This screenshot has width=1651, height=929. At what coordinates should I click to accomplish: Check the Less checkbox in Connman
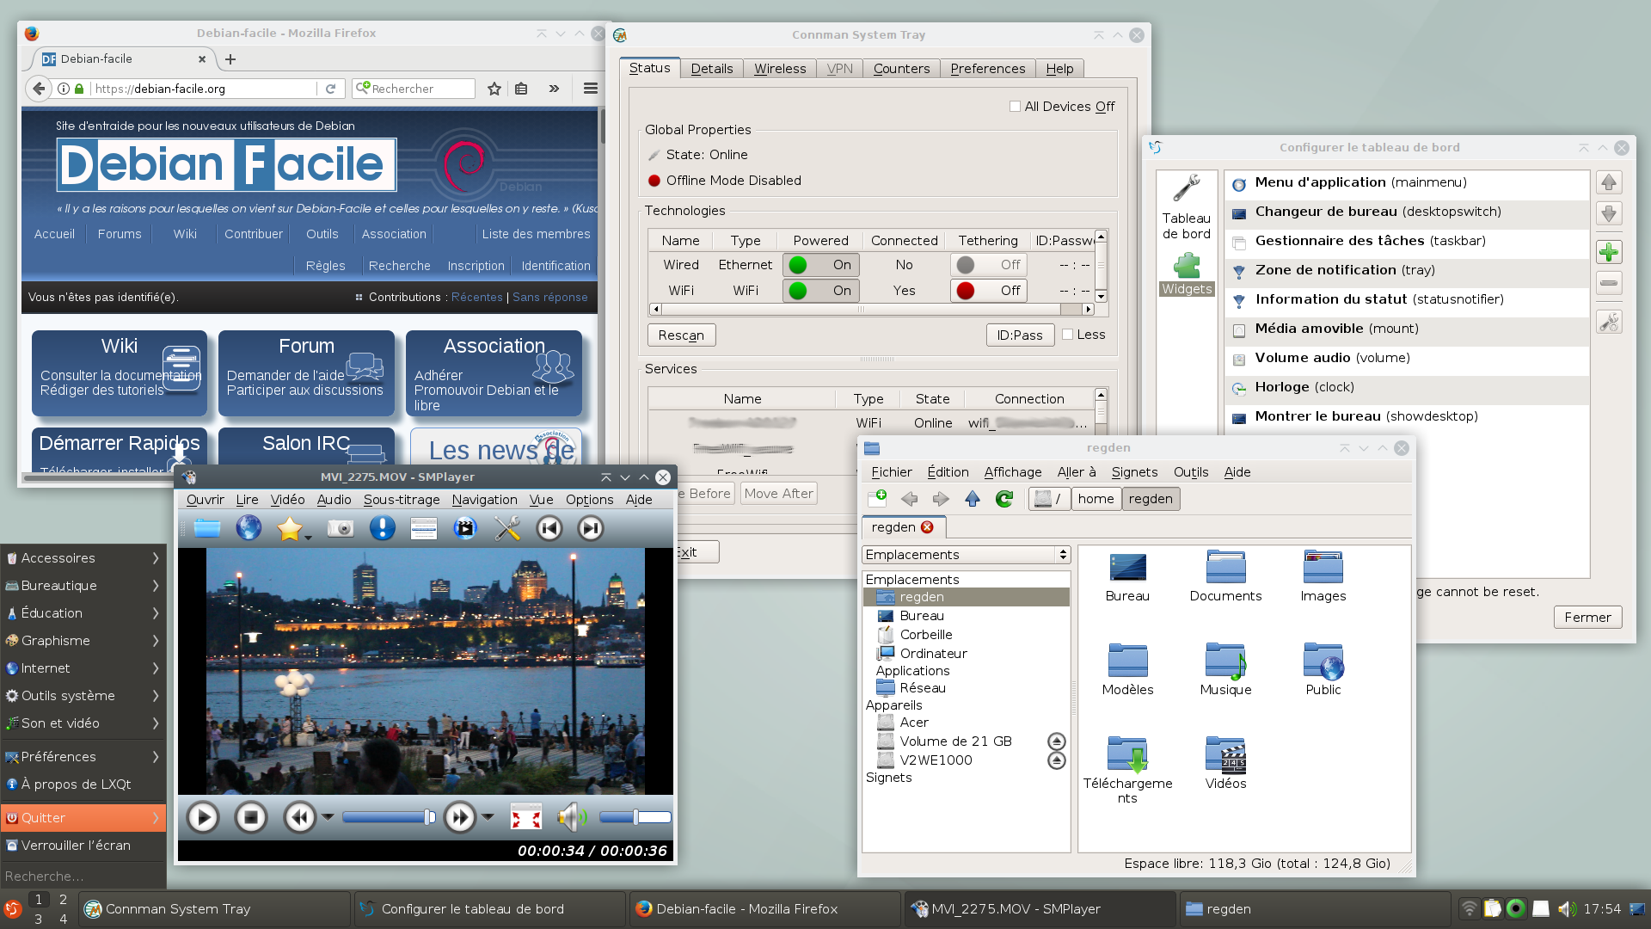pos(1068,335)
